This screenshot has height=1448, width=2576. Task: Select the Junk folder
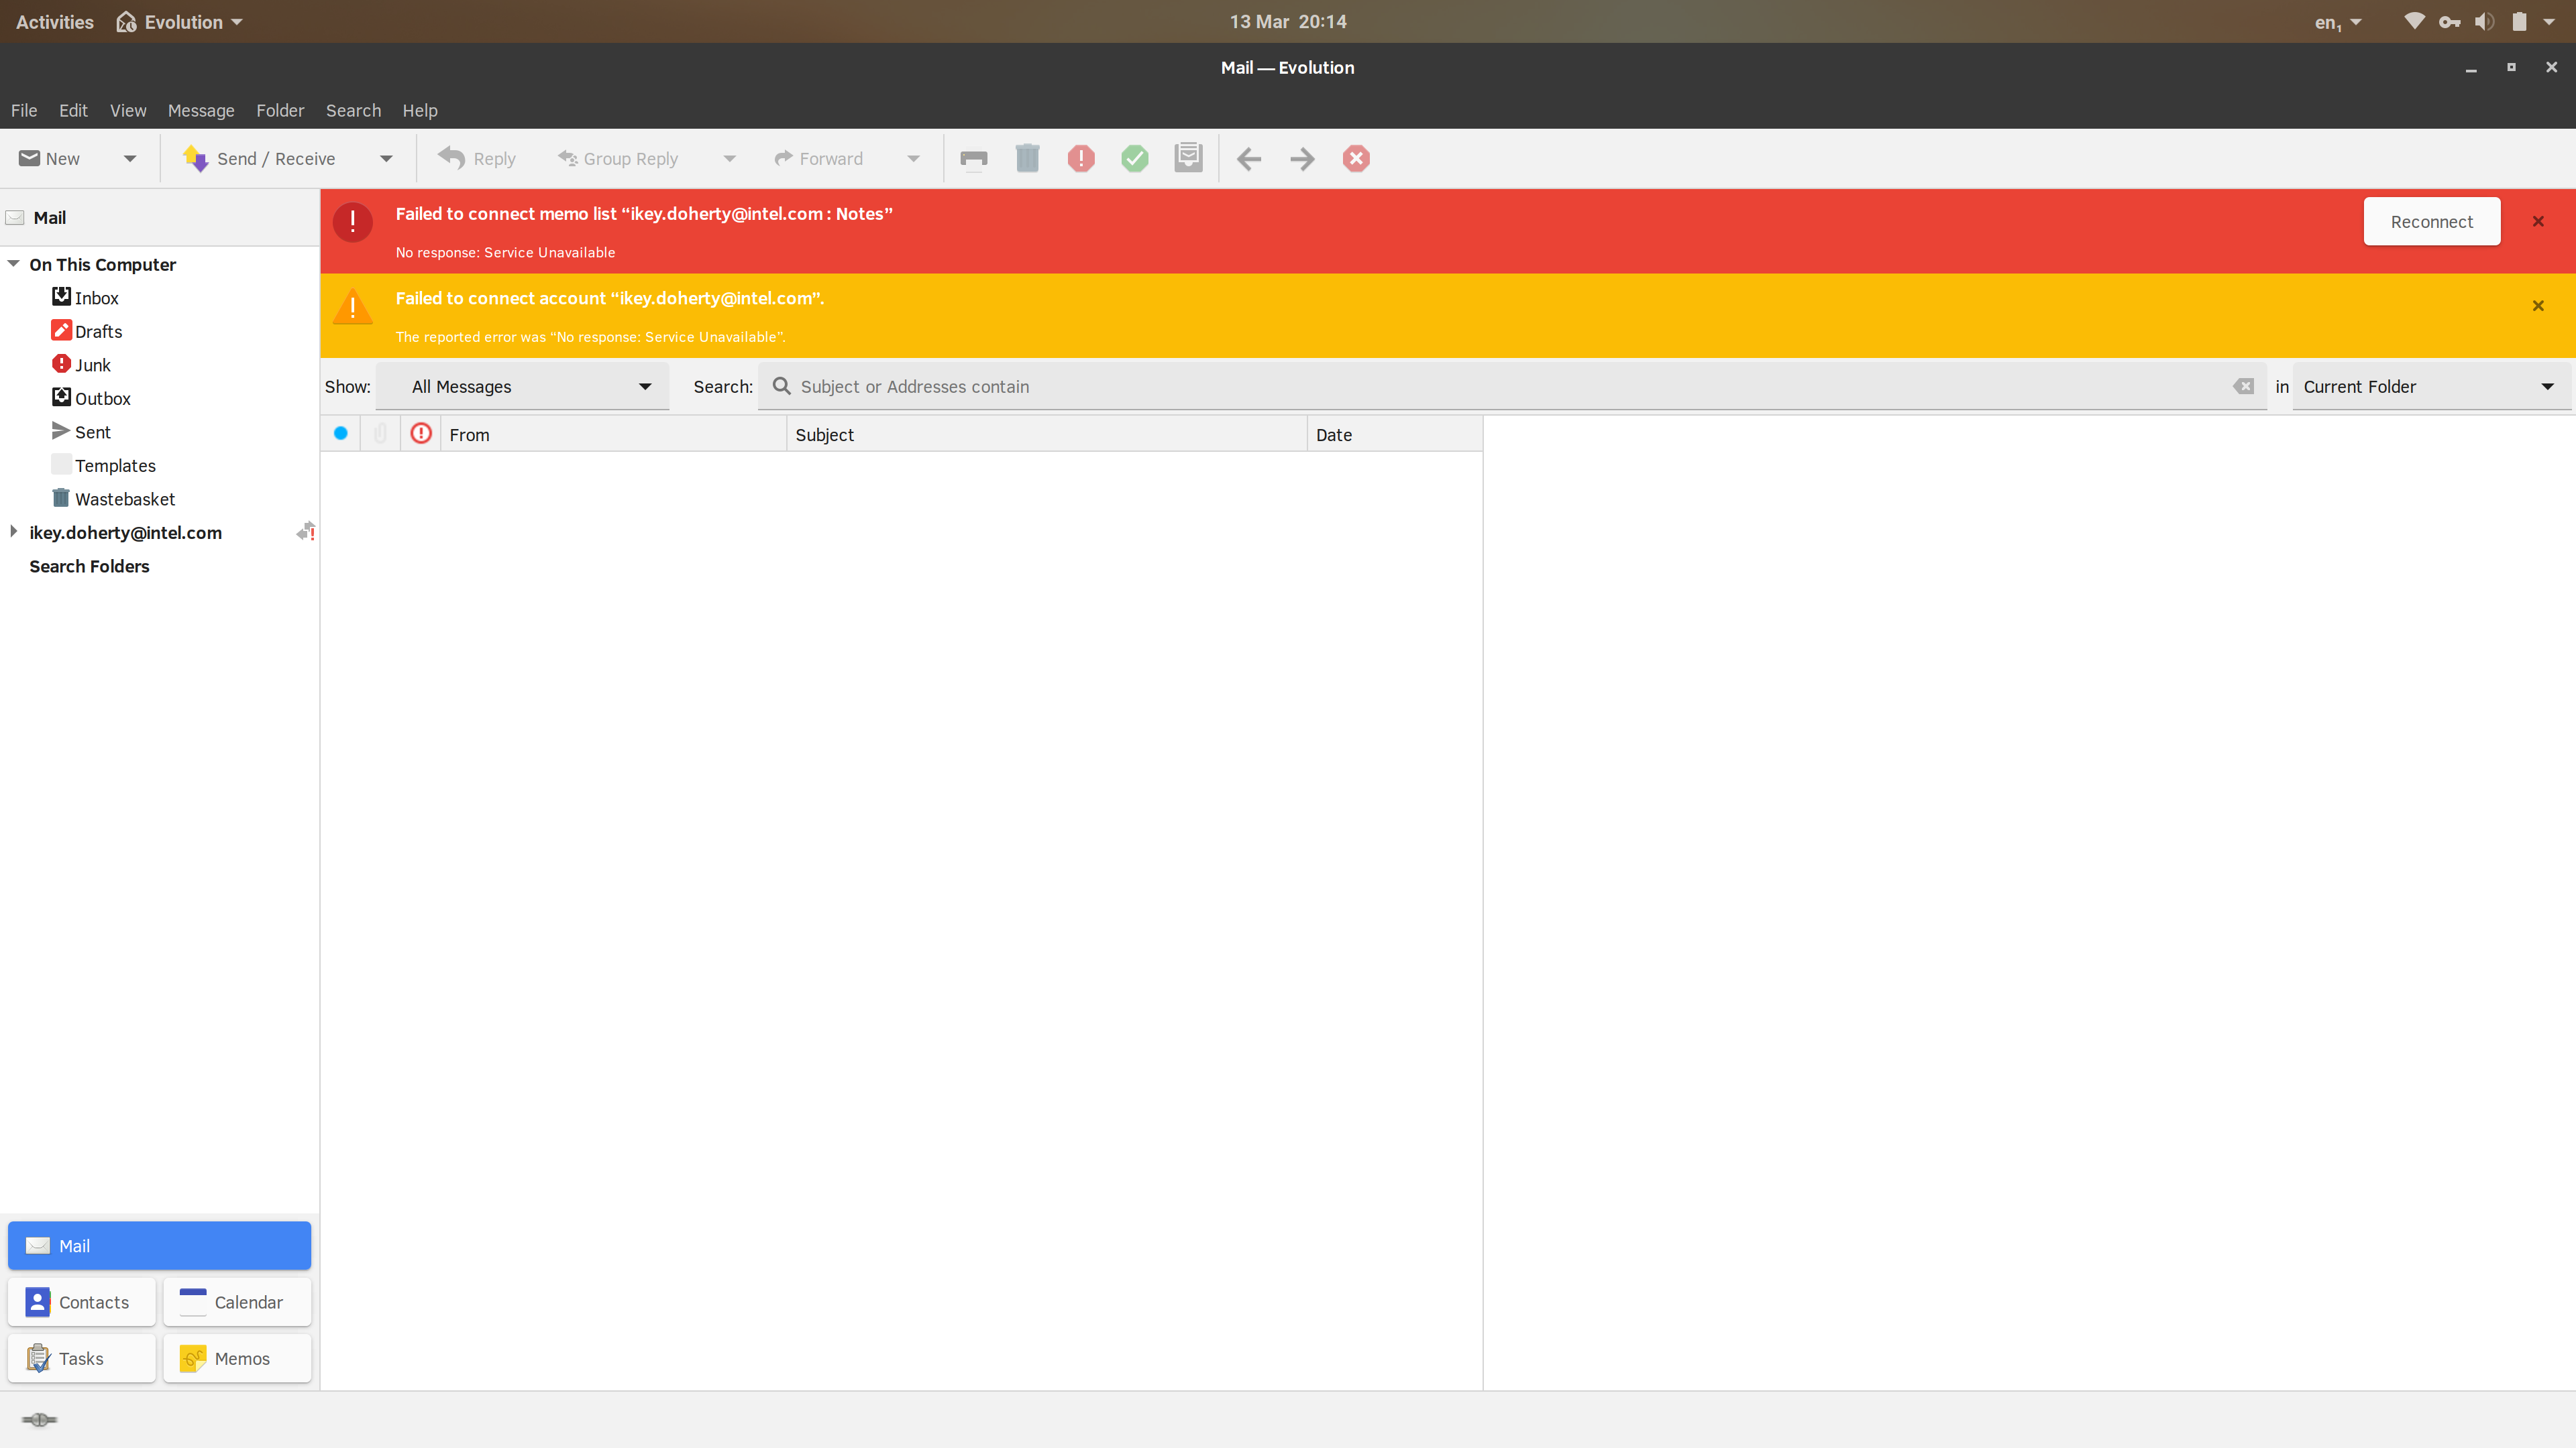pyautogui.click(x=92, y=365)
